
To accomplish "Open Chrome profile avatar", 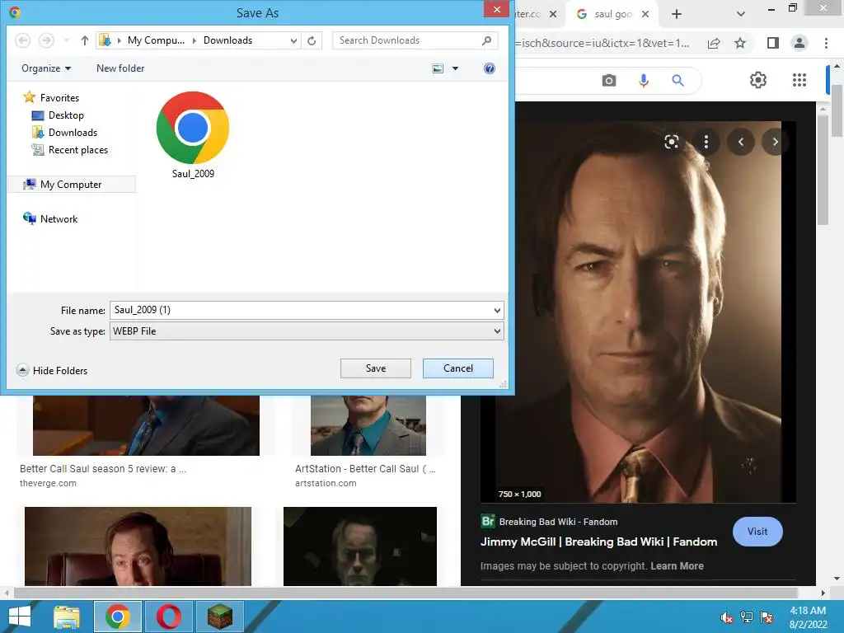I will pos(799,43).
